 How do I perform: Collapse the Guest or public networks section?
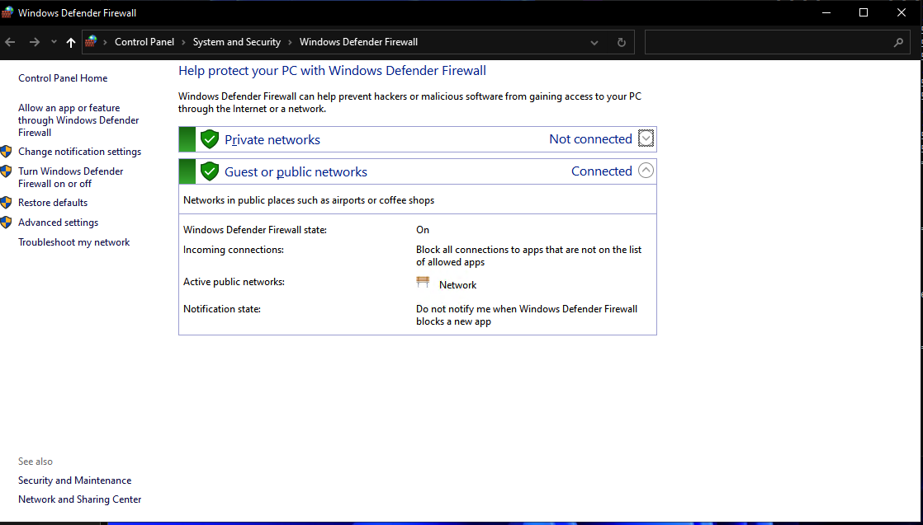coord(645,170)
